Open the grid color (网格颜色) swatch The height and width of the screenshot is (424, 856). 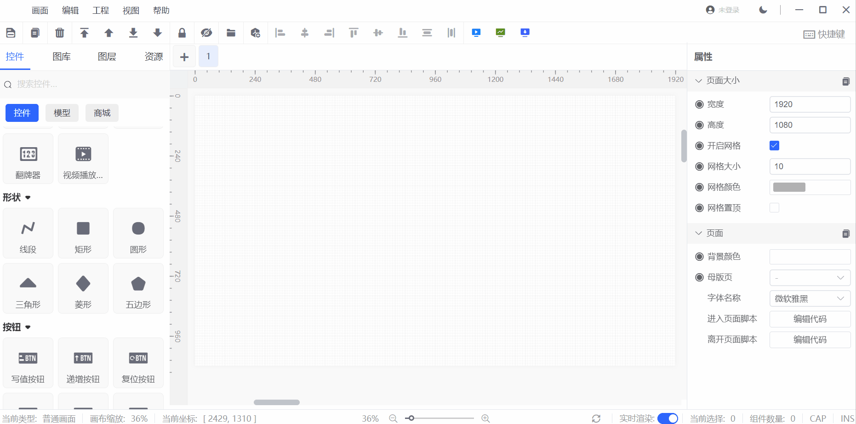coord(789,187)
